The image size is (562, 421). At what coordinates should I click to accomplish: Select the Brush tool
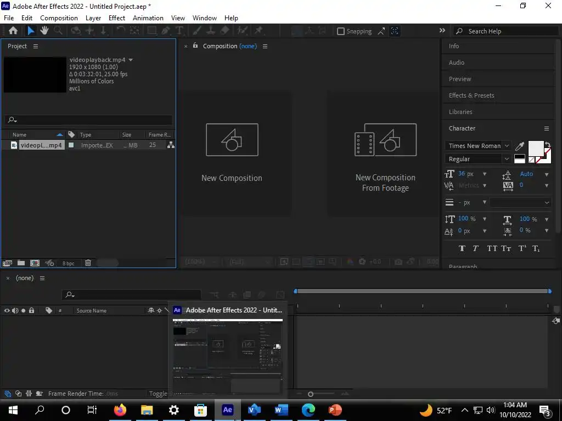pyautogui.click(x=197, y=31)
